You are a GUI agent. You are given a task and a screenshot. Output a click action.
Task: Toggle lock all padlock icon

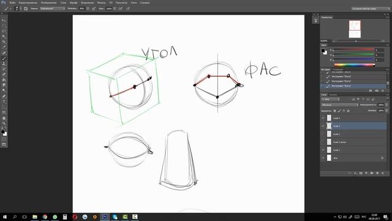point(349,110)
